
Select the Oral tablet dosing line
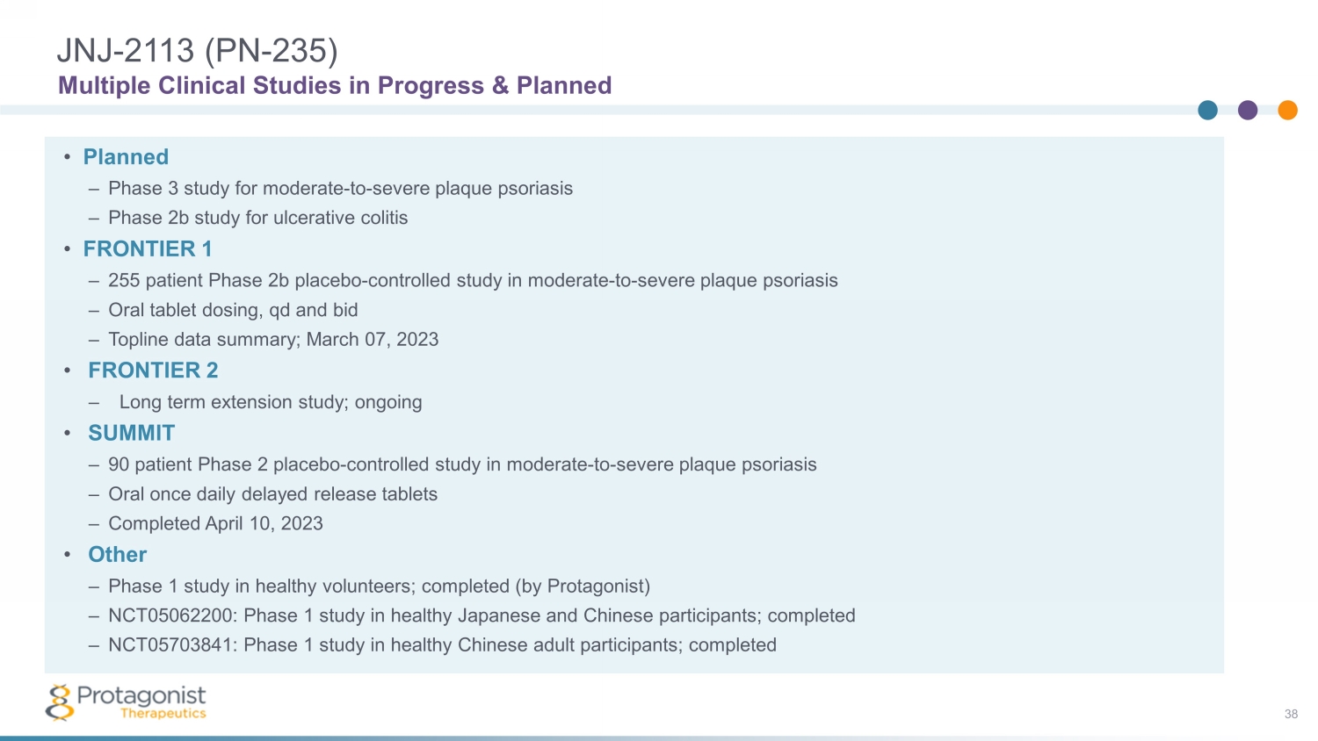click(233, 310)
